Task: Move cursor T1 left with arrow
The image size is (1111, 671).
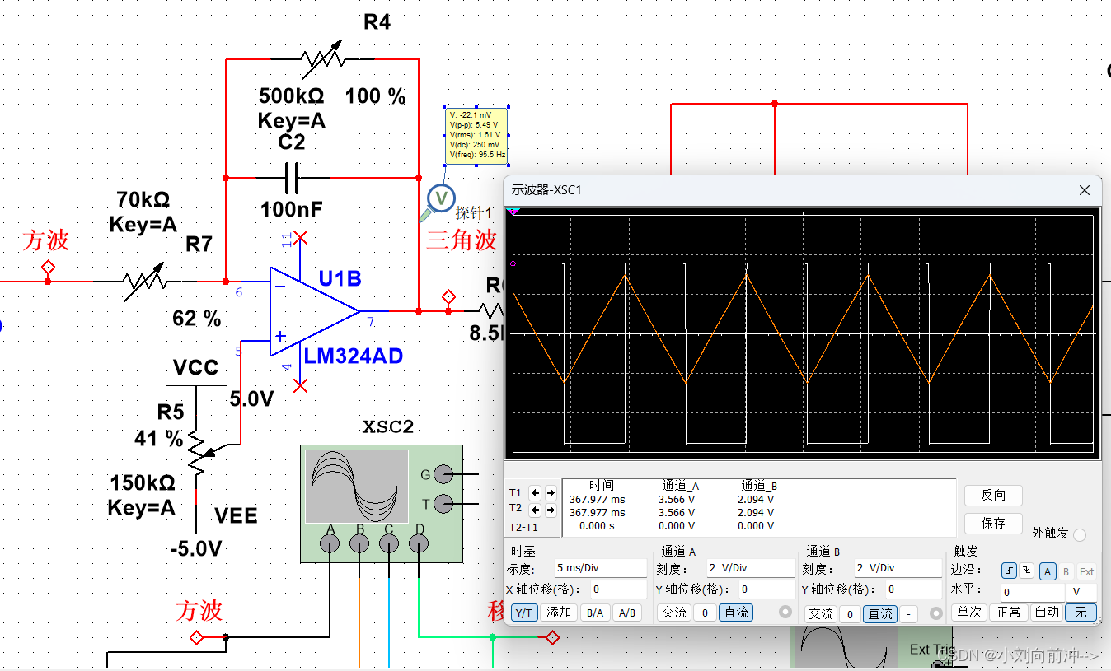Action: [536, 492]
